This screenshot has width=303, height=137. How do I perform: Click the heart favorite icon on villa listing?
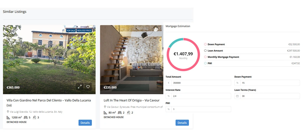click(x=88, y=87)
